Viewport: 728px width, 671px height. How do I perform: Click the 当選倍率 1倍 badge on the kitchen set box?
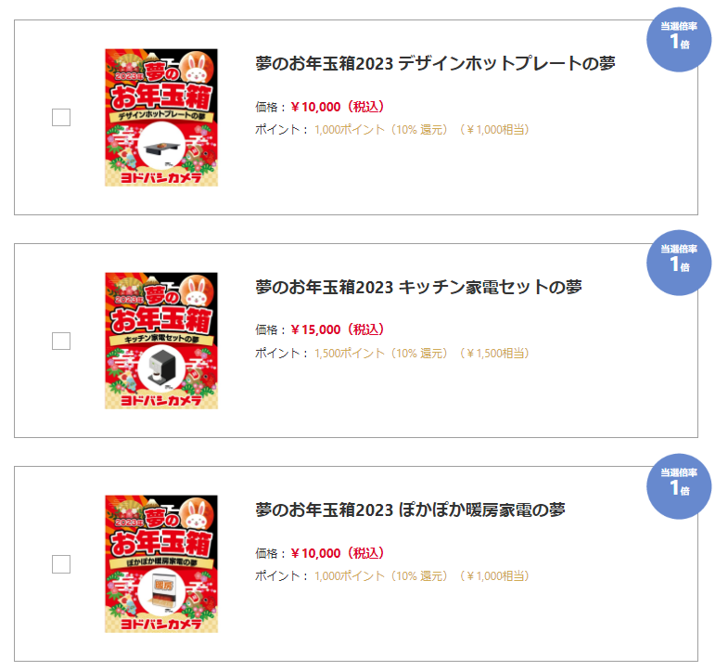[679, 263]
